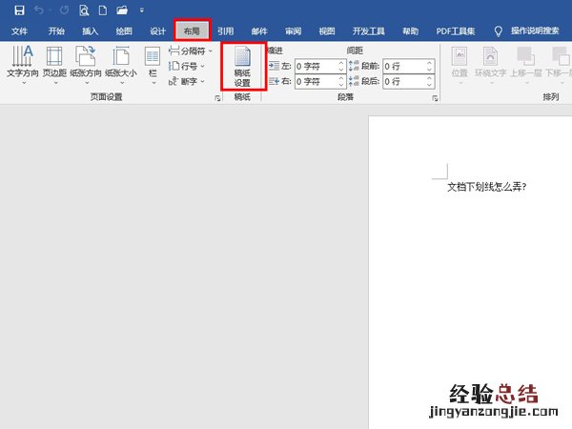Screen dimensions: 572x429
Task: Adjust the 段前 spacing stepper
Action: click(x=430, y=66)
